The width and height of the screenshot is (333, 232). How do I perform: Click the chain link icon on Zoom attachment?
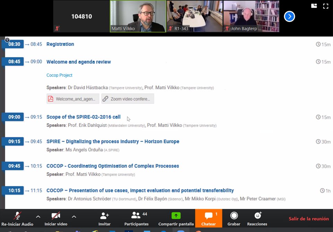pos(105,99)
